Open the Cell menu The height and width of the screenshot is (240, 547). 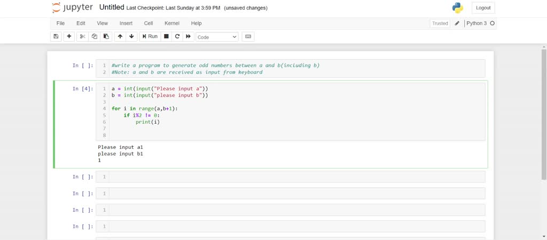149,23
